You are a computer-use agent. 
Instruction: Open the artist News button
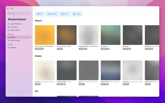pyautogui.click(x=40, y=14)
